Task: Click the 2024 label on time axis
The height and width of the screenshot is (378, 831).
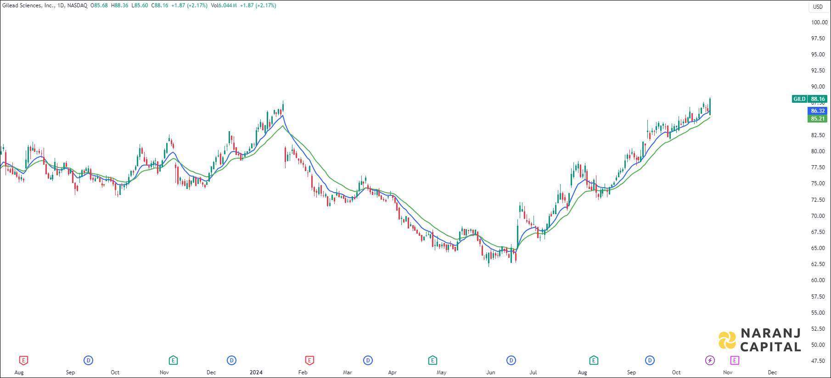Action: (x=256, y=372)
